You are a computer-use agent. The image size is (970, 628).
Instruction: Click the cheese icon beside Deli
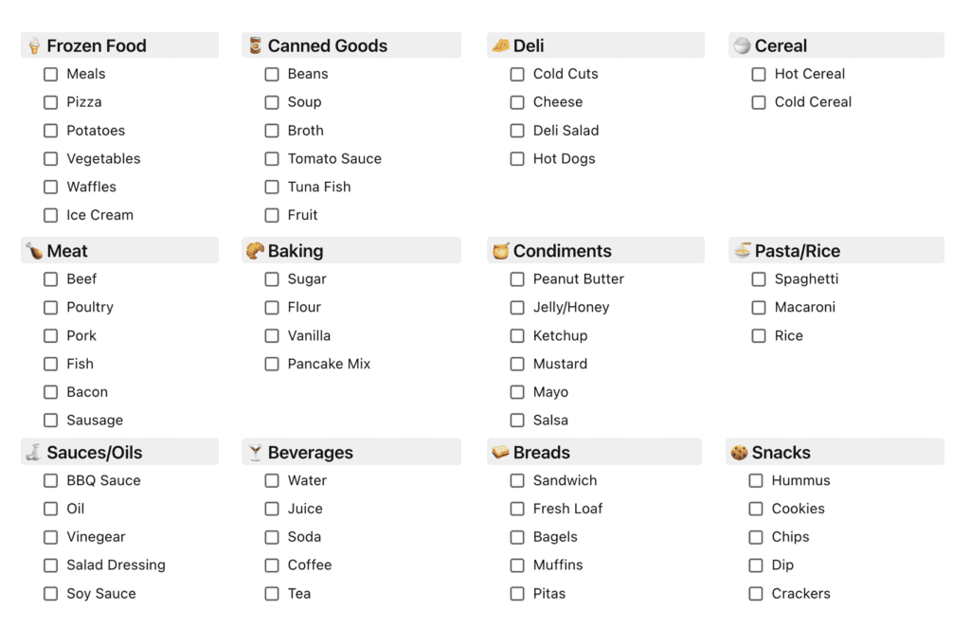tap(500, 45)
